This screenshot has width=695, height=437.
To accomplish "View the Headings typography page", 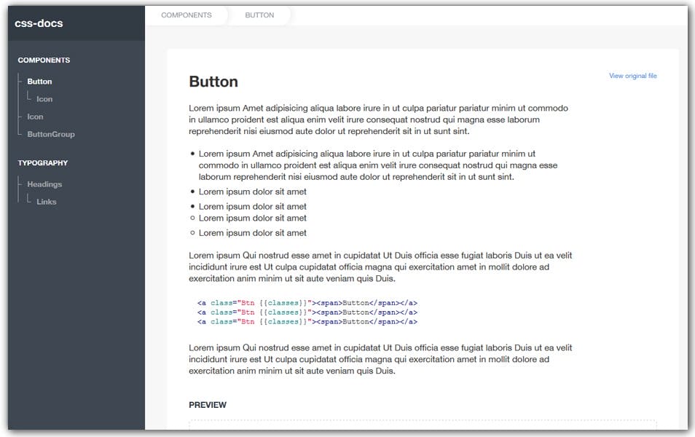I will tap(44, 184).
